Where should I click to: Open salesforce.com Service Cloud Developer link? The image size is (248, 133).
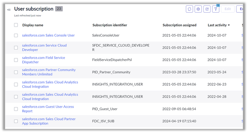(44, 48)
